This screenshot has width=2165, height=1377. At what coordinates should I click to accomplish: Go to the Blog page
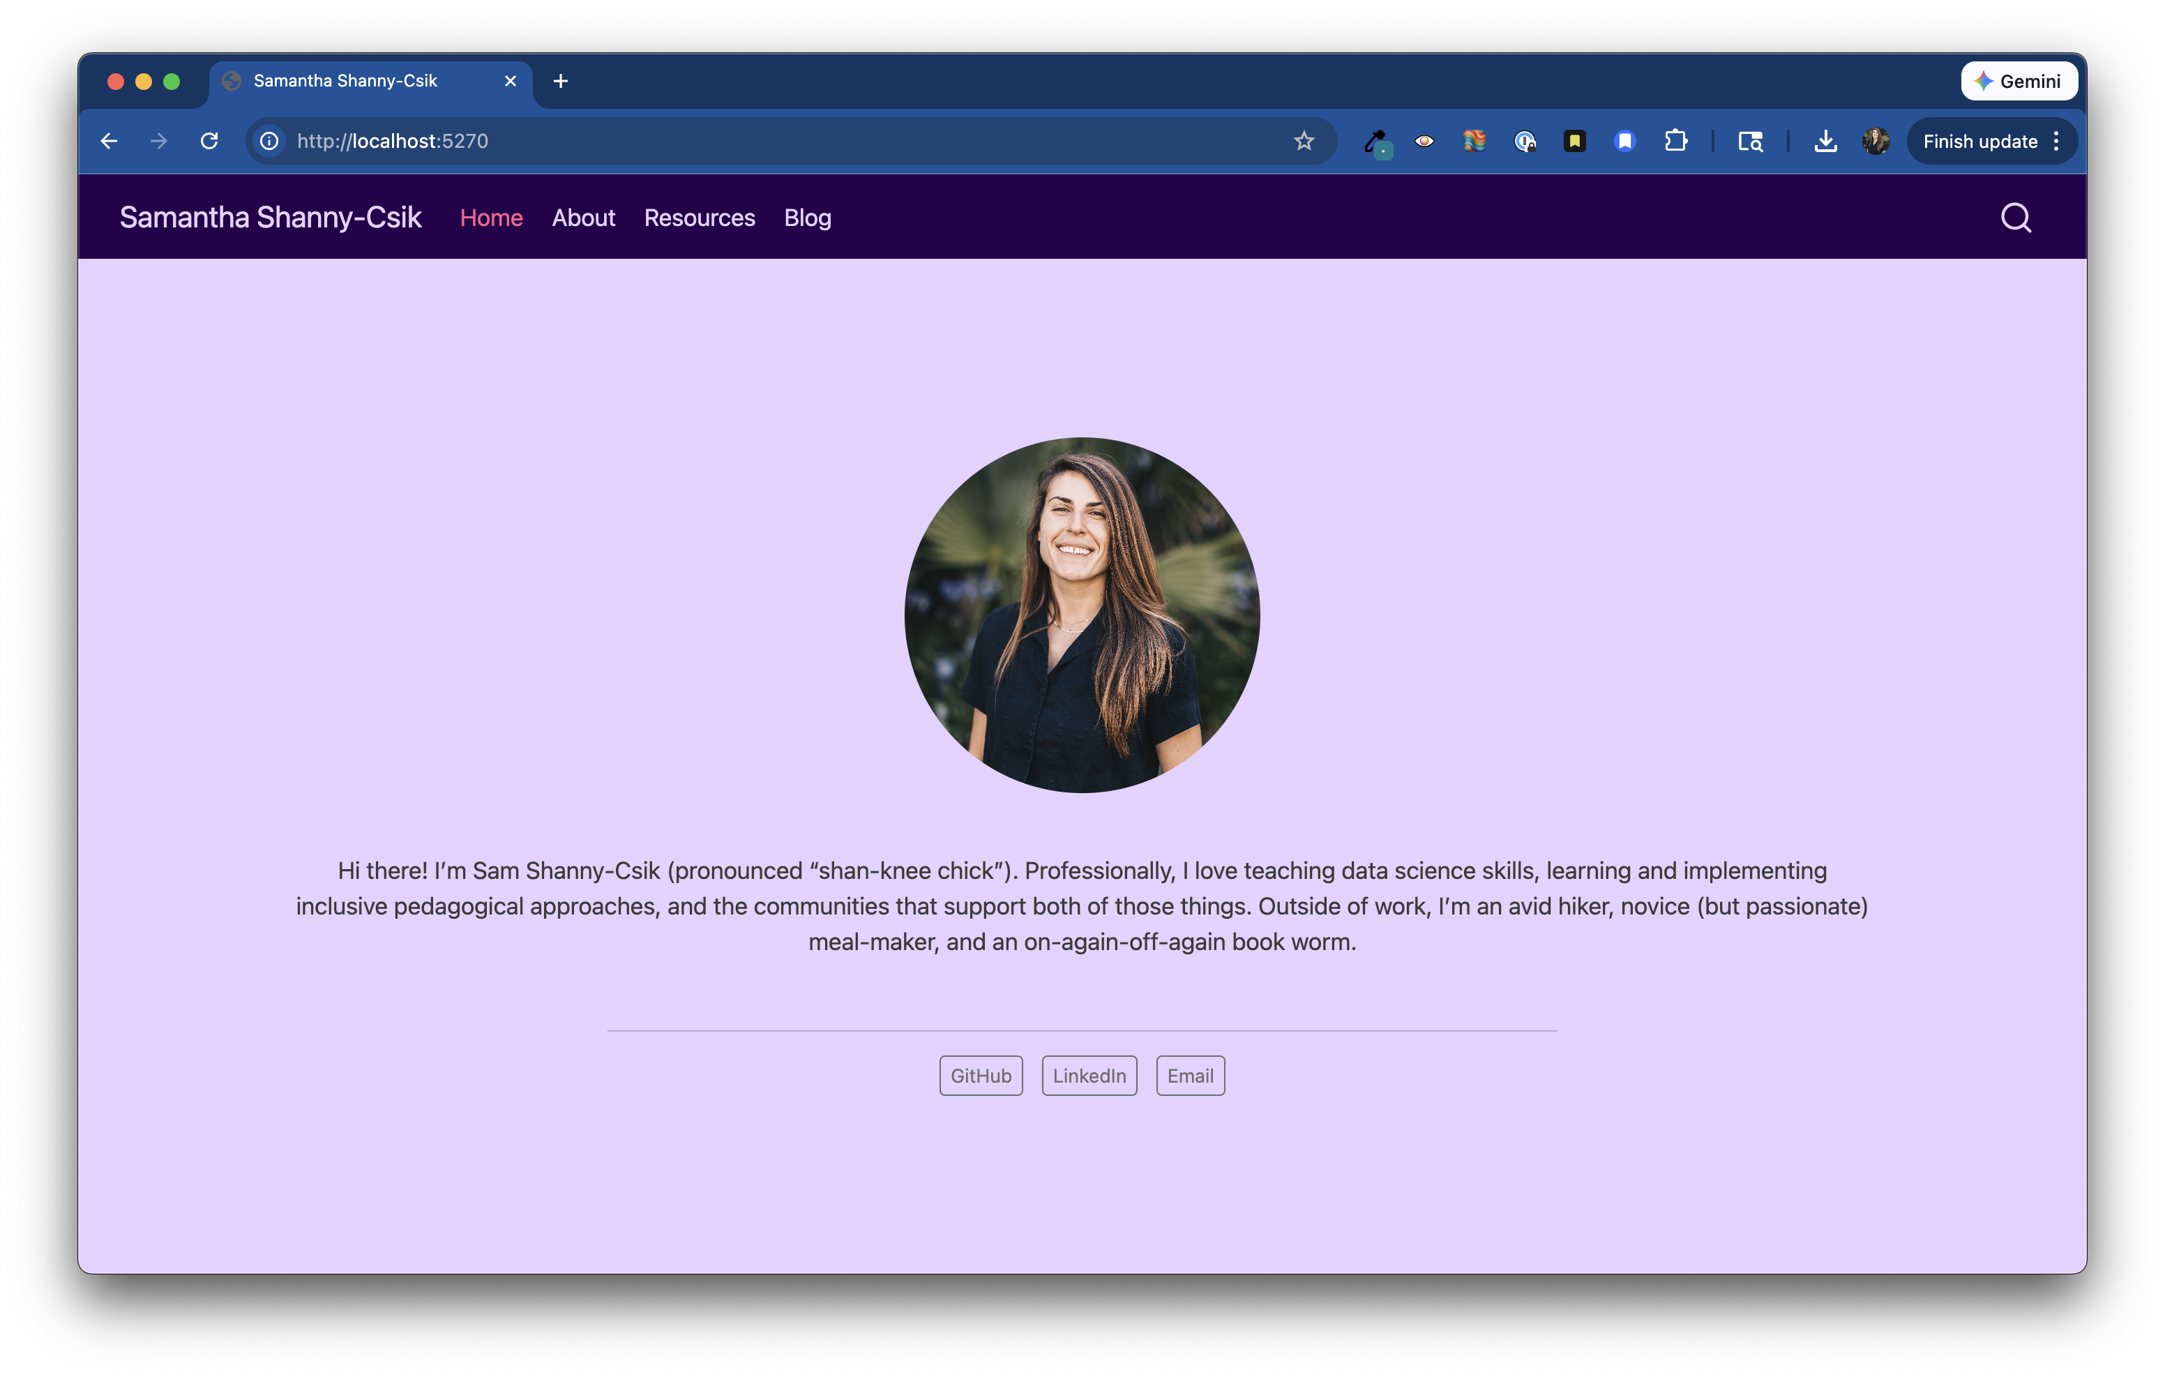(x=808, y=218)
